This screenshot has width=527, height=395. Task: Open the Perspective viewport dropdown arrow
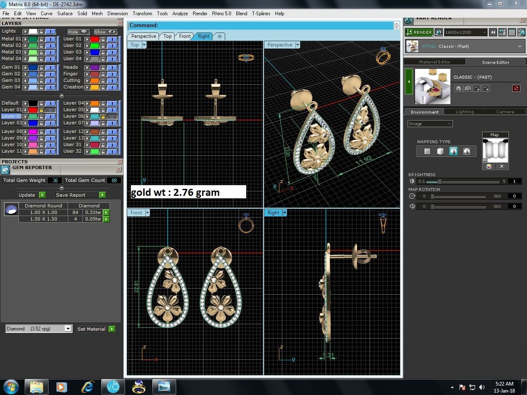coord(298,45)
